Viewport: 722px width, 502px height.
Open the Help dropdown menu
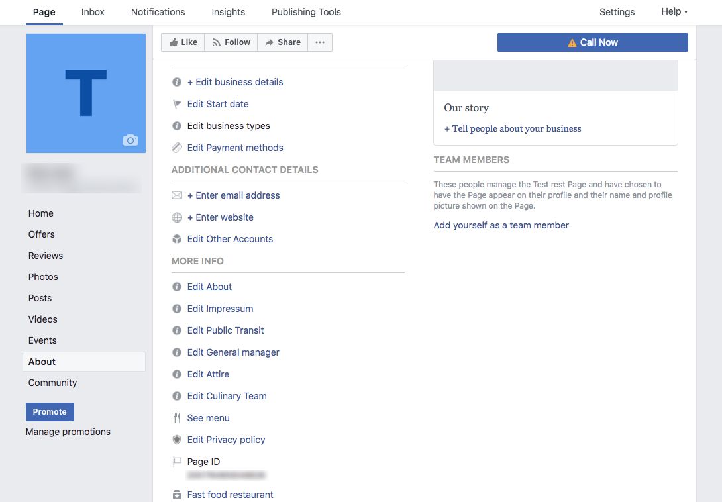point(674,12)
